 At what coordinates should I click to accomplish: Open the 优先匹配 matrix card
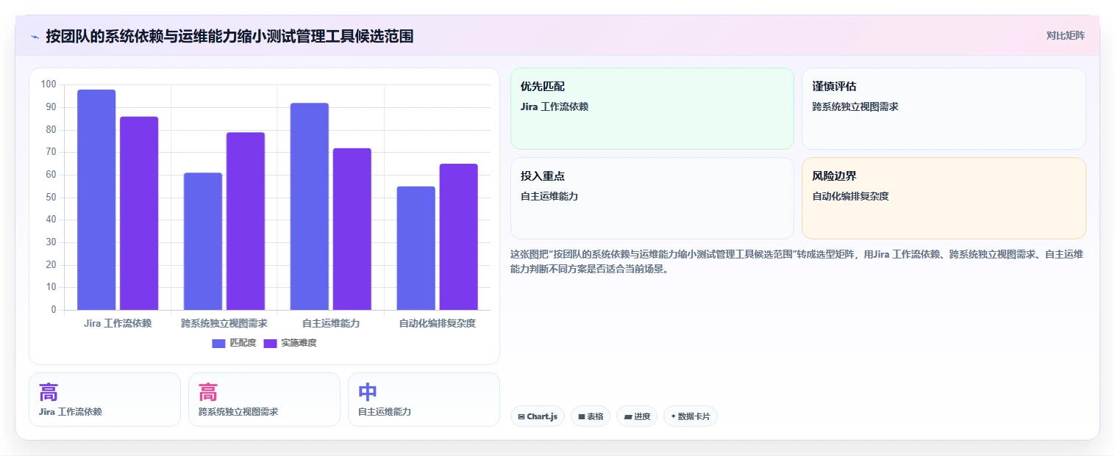pos(652,109)
